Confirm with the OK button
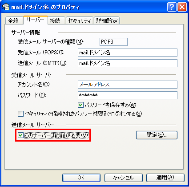Image resolution: width=189 pixels, height=187 pixels. click(81, 178)
